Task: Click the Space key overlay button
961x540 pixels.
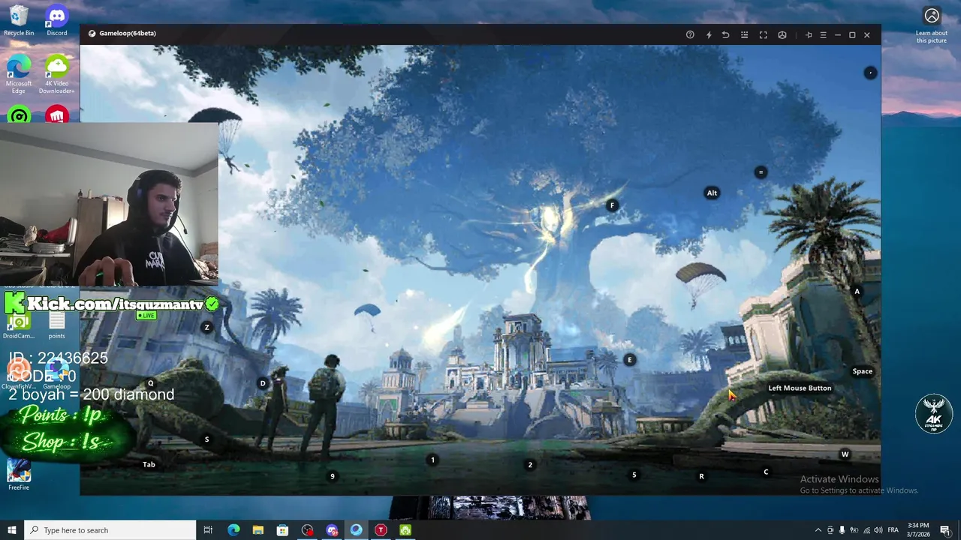Action: pyautogui.click(x=862, y=371)
